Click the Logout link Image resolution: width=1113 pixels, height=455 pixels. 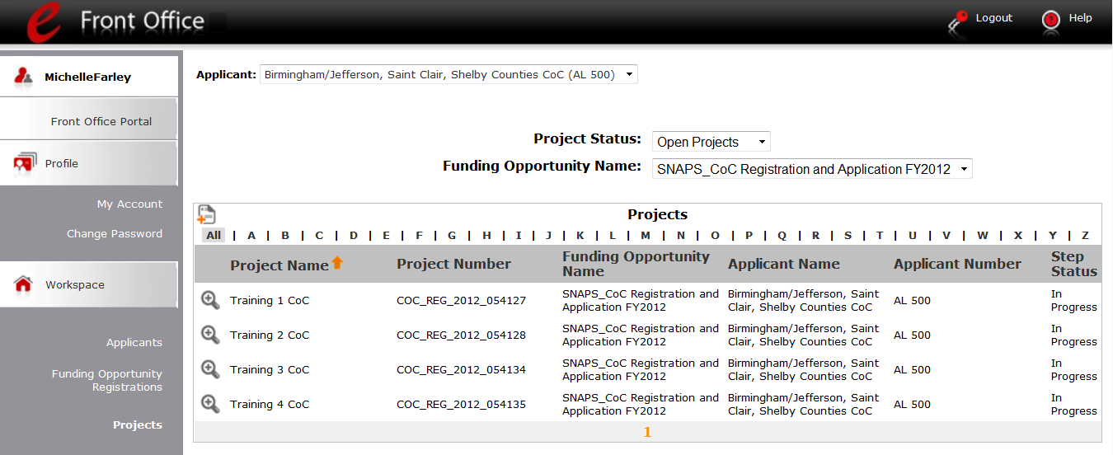[x=993, y=17]
